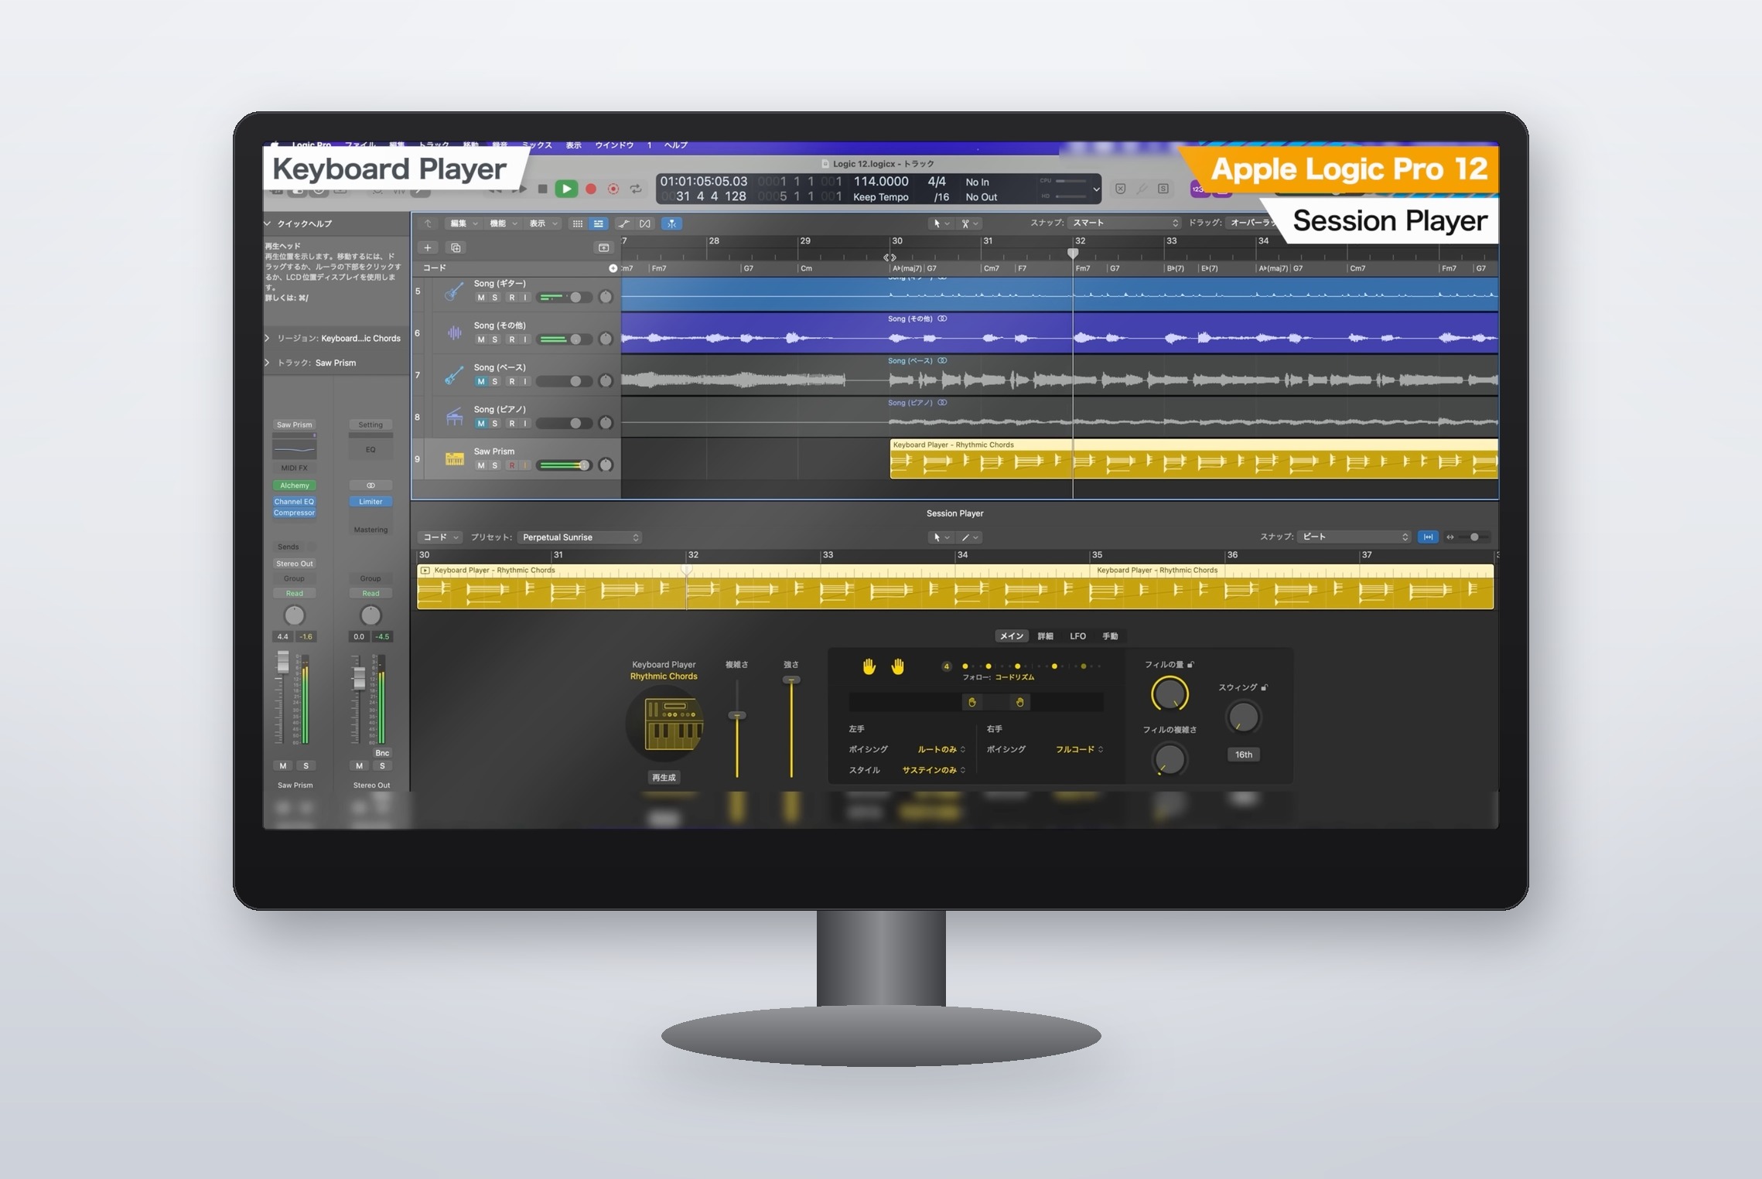Click the Duplicate Track icon
The width and height of the screenshot is (1762, 1179).
click(456, 247)
